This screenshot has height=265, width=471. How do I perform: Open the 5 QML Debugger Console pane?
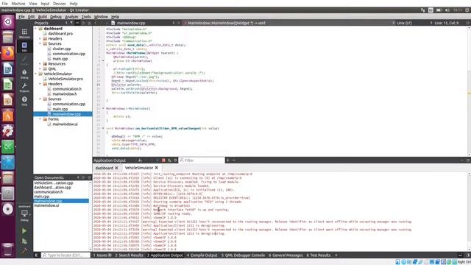(243, 255)
